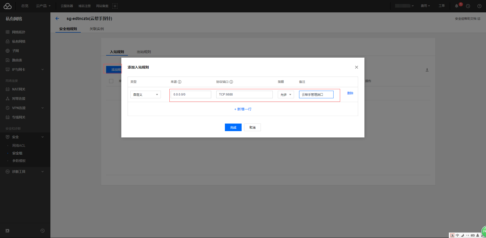Open the notification bell icon
The width and height of the screenshot is (486, 238).
(456, 6)
